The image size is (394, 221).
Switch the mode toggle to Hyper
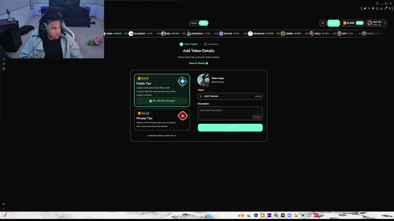[194, 23]
